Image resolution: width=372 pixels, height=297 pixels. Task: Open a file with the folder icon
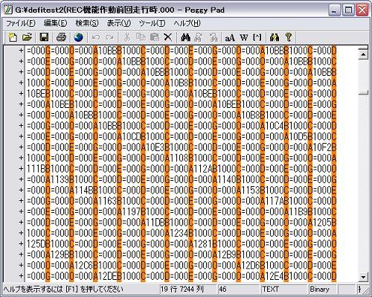[27, 37]
